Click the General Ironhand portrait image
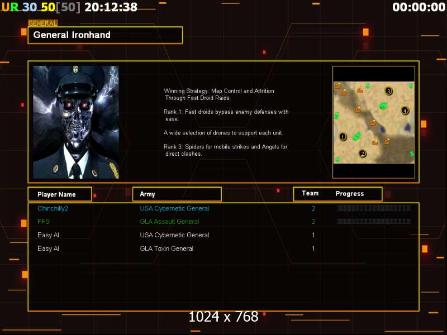The image size is (447, 335). 76,122
